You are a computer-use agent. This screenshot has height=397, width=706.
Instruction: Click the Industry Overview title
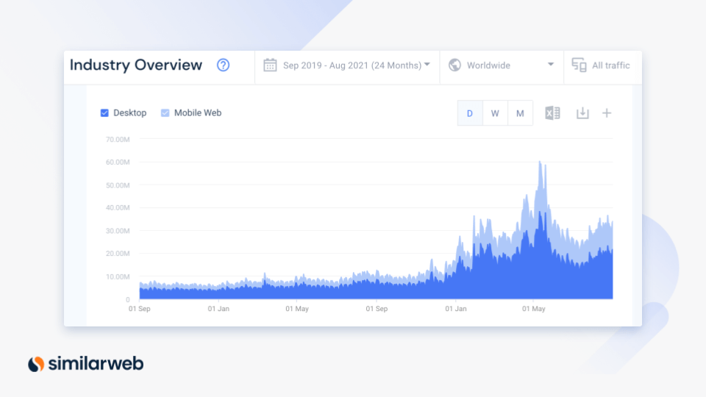[136, 65]
